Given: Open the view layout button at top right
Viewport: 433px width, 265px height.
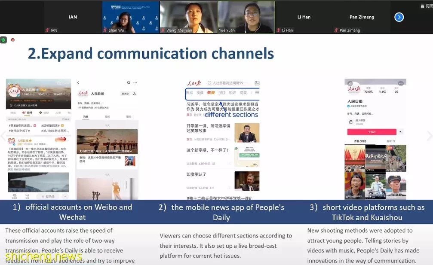Looking at the screenshot, I should [x=427, y=6].
